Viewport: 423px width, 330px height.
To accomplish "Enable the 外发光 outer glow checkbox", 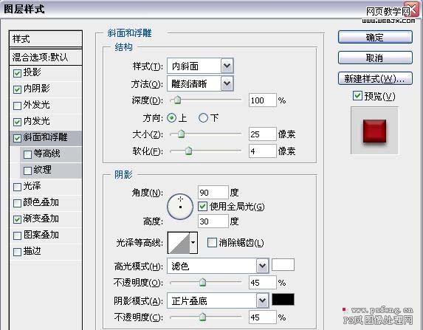I will click(17, 106).
